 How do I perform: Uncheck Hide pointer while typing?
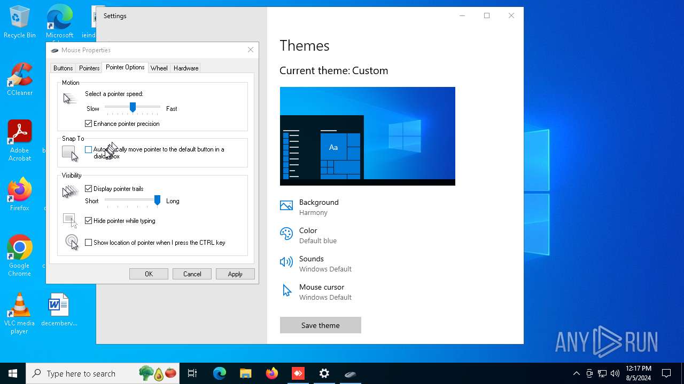tap(89, 220)
